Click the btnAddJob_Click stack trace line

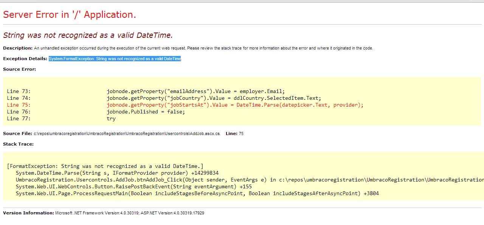click(250, 180)
